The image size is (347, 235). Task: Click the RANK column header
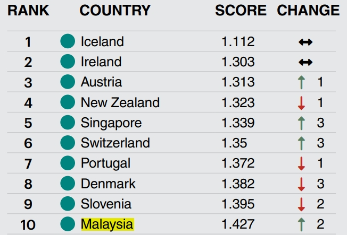(28, 11)
